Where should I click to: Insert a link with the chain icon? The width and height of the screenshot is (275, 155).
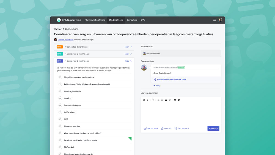click(x=153, y=100)
